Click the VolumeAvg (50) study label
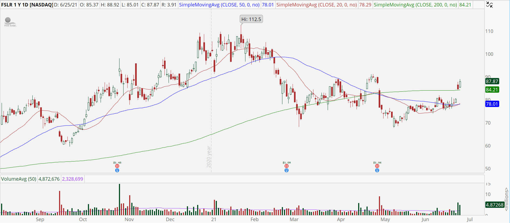 click(x=19, y=179)
